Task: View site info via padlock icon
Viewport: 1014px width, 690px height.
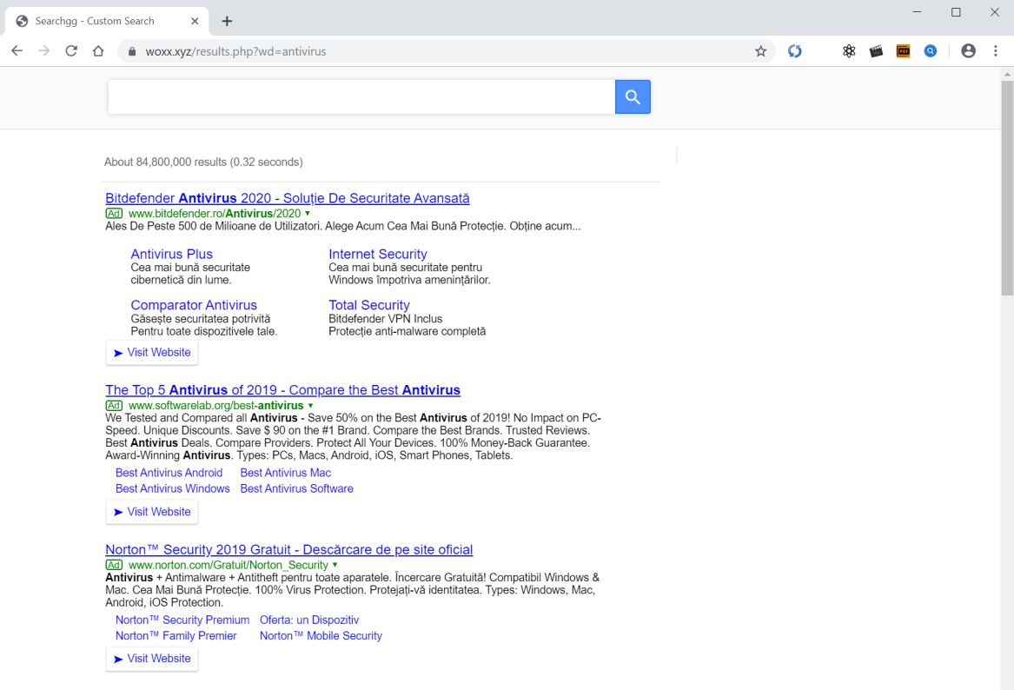Action: coord(132,52)
